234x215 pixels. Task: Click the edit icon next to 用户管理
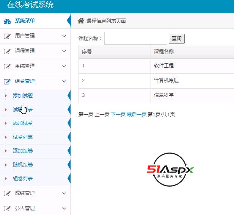pos(7,36)
